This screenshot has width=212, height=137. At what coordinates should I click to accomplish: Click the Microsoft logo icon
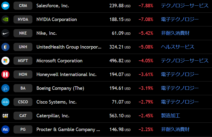point(5,61)
